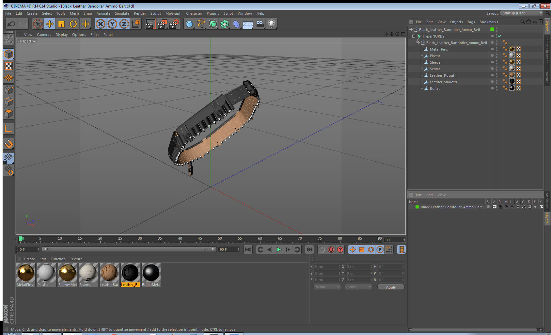The height and width of the screenshot is (335, 551).
Task: Select the MetalPins material
Action: pyautogui.click(x=25, y=275)
